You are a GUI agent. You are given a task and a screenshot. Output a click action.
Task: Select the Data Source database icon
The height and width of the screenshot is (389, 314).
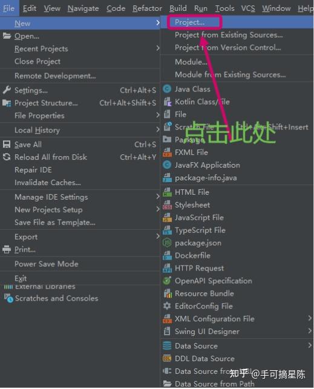pos(167,346)
